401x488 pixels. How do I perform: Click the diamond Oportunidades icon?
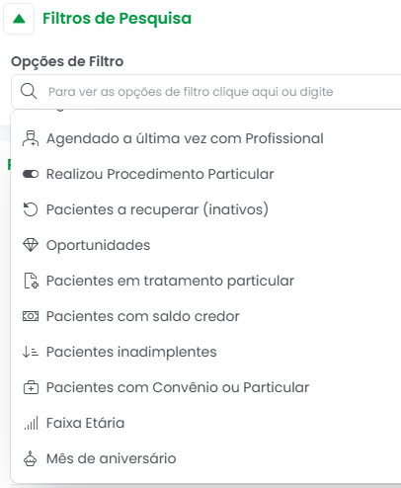click(31, 245)
